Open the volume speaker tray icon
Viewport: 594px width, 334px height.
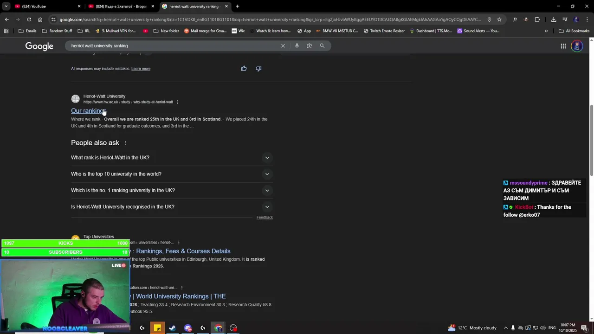tap(542, 328)
